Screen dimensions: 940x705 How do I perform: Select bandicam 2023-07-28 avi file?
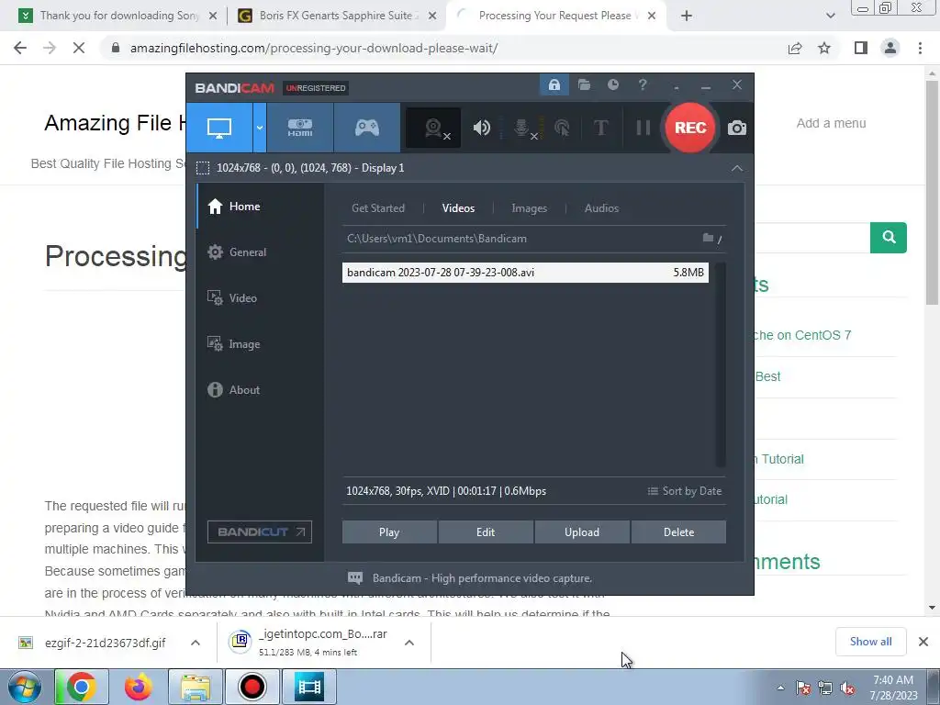coord(525,272)
